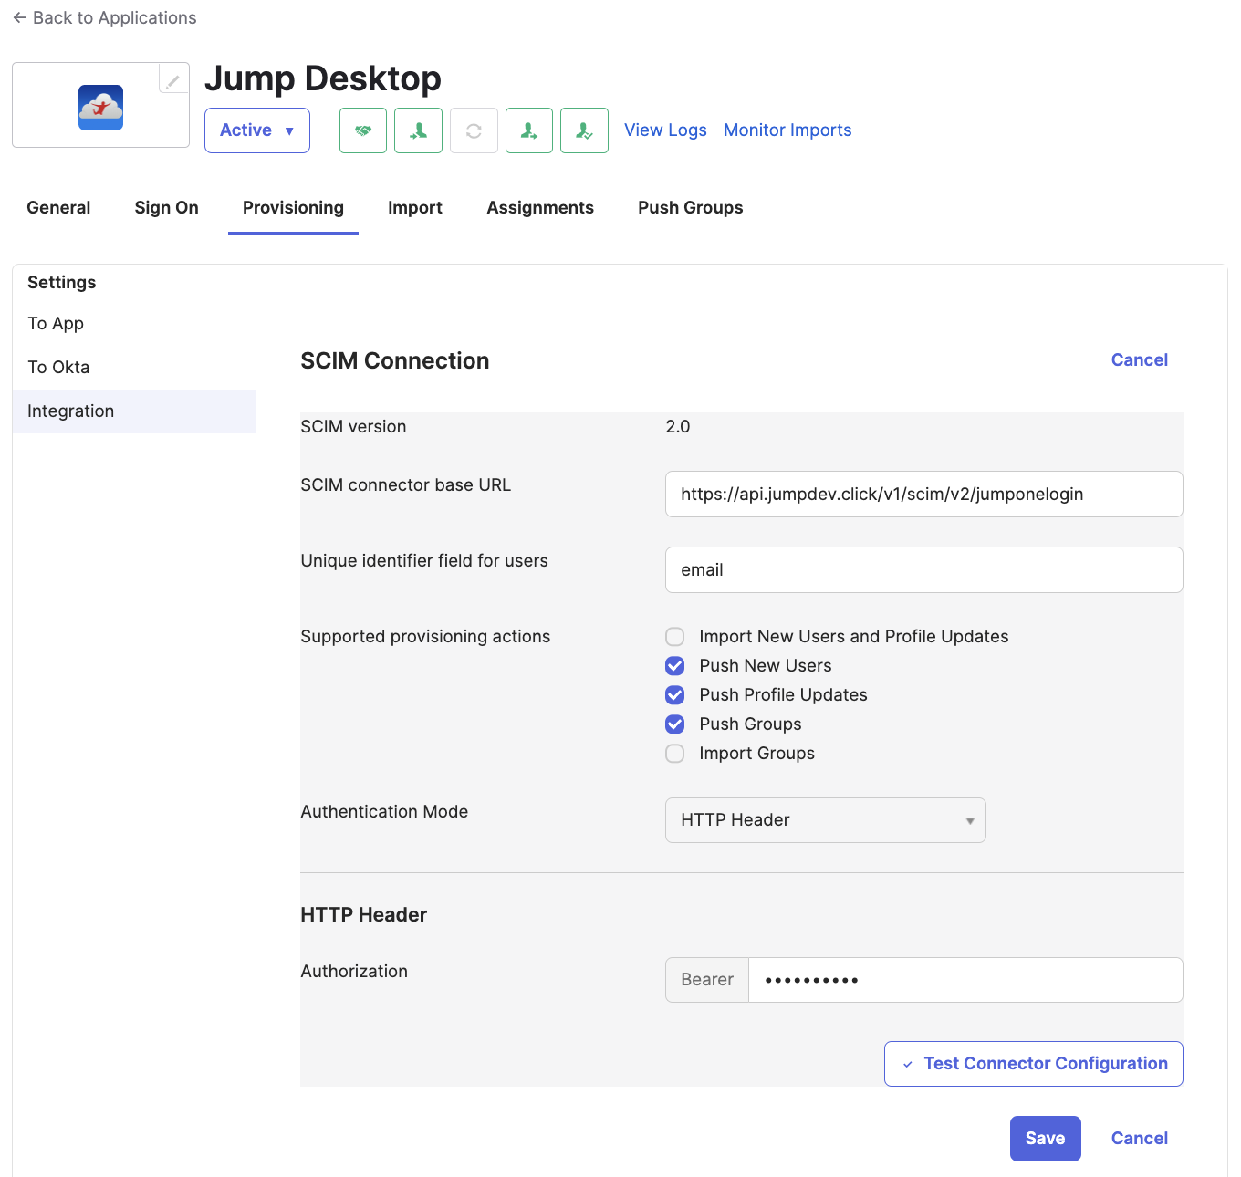Uncheck Push Profile Updates checkbox
This screenshot has width=1241, height=1177.
(x=675, y=695)
